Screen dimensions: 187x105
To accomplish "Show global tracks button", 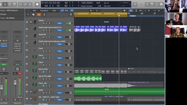I will click(71, 15).
